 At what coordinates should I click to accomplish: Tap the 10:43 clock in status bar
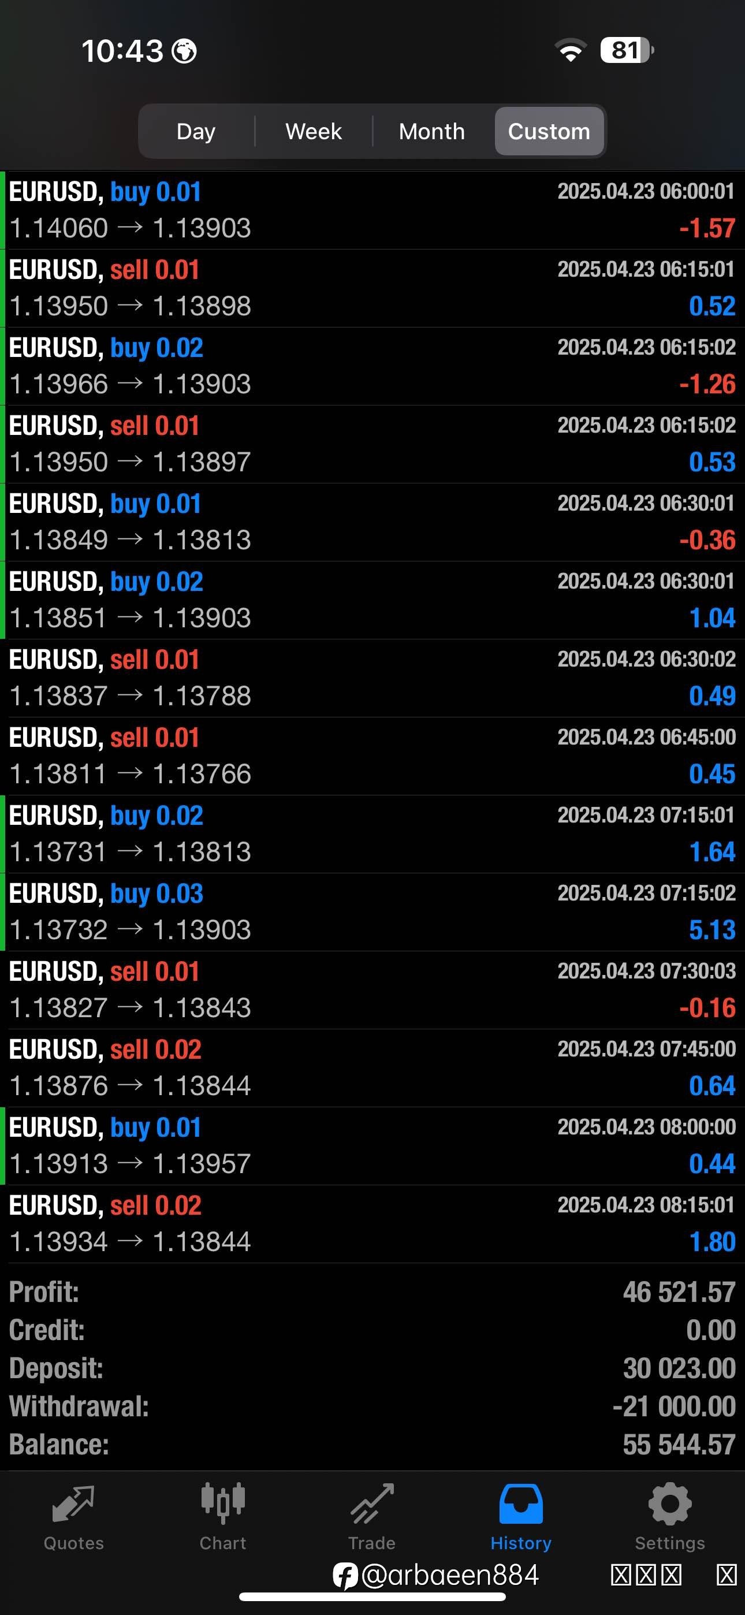tap(123, 51)
